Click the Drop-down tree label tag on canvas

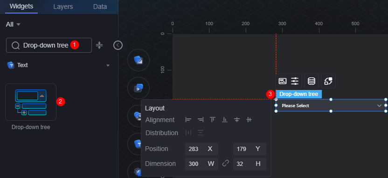click(x=298, y=94)
